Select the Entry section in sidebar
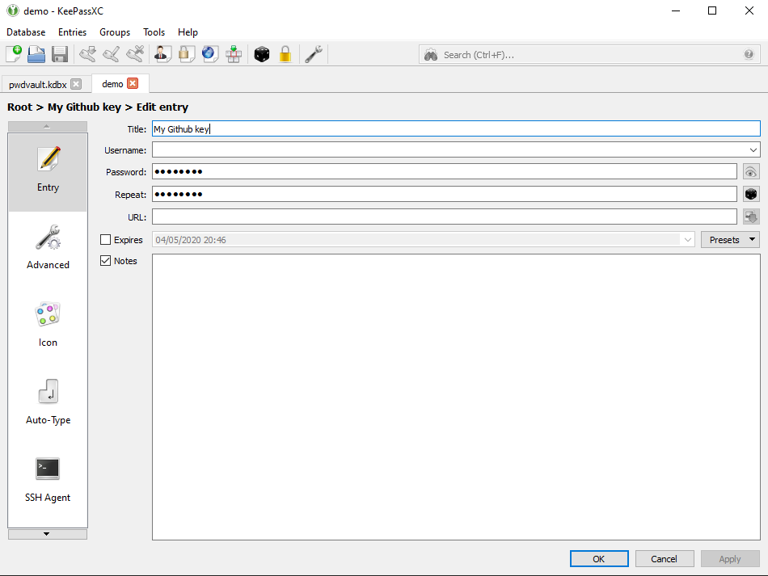Screen dimensions: 768x576 click(x=48, y=172)
